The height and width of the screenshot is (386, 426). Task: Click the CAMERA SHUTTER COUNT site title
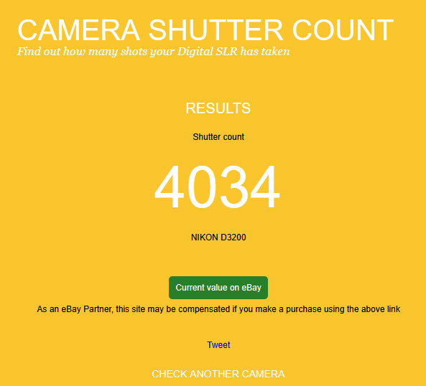point(205,30)
